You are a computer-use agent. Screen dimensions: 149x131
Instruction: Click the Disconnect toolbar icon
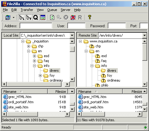tap(73, 17)
